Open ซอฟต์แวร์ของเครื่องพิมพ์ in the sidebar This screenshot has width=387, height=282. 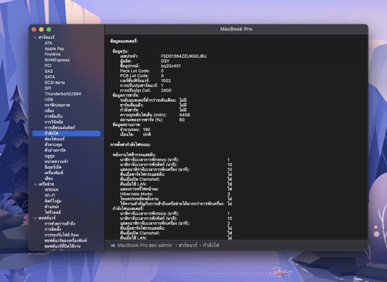pyautogui.click(x=66, y=241)
